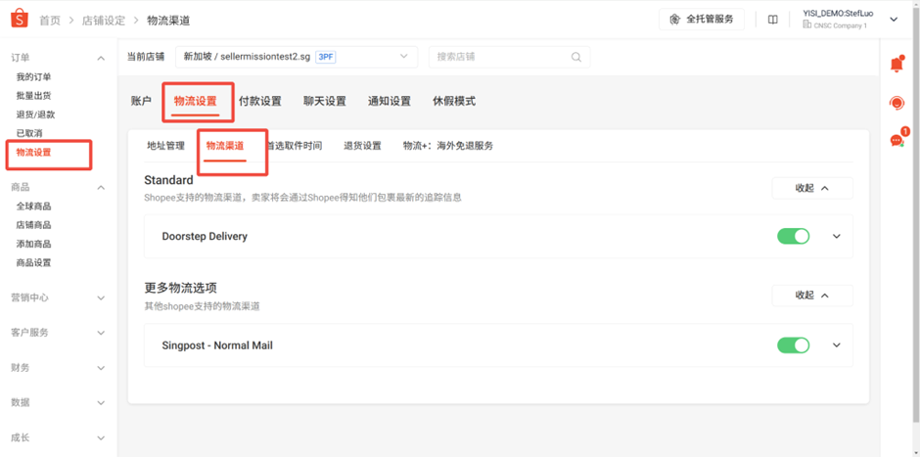Expand Singpost - Normal Mail details chevron
Screen dimensions: 920x457
click(837, 344)
